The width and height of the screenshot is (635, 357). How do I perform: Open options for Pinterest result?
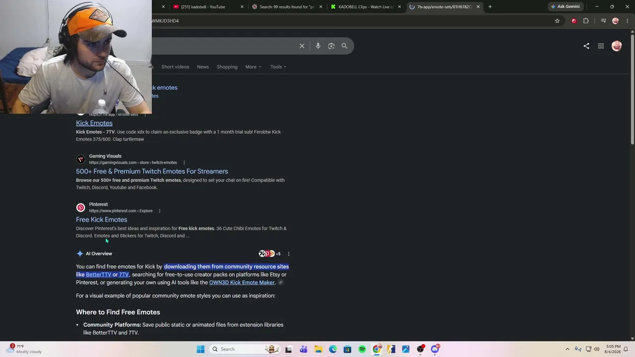tap(160, 211)
